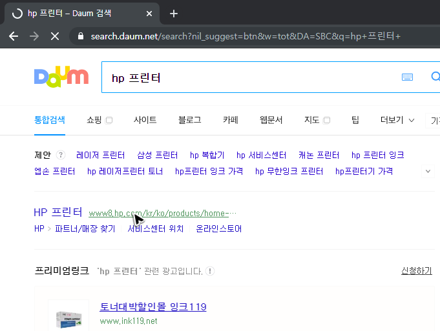Switch to the 지도 tab

tap(312, 120)
